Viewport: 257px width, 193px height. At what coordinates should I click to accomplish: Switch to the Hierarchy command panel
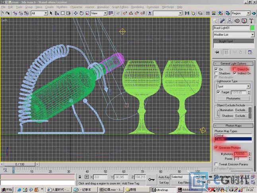[230, 21]
